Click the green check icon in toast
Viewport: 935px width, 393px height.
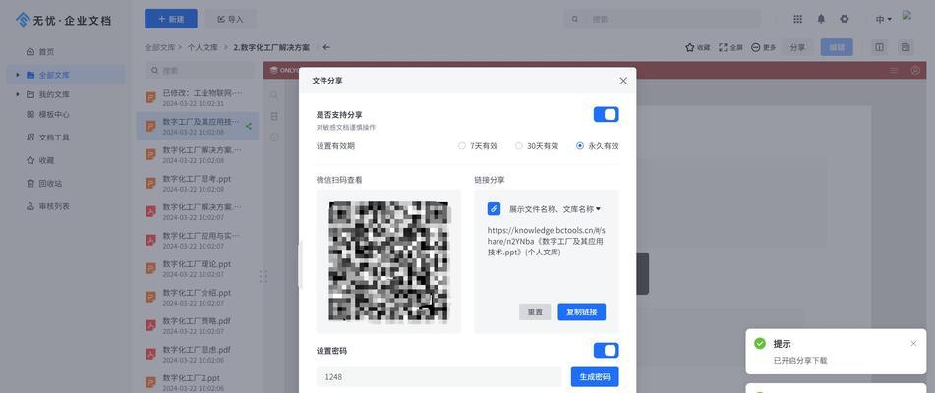[x=760, y=344]
